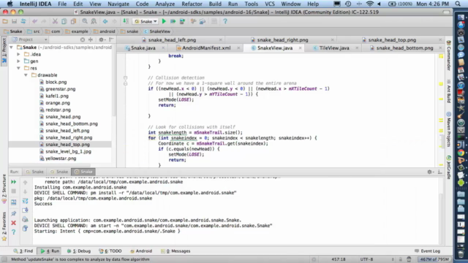Click the Make Project build icon

pos(126,21)
